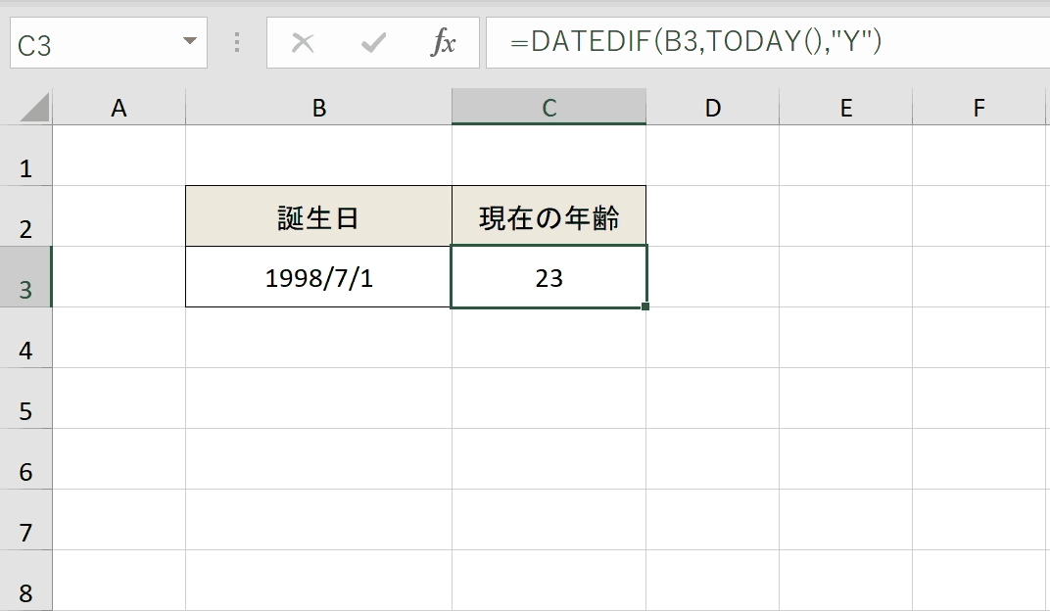Cancel formula entry with X icon

pyautogui.click(x=303, y=43)
